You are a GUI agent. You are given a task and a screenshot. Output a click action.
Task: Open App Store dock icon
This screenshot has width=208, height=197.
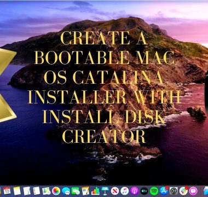pos(164,191)
